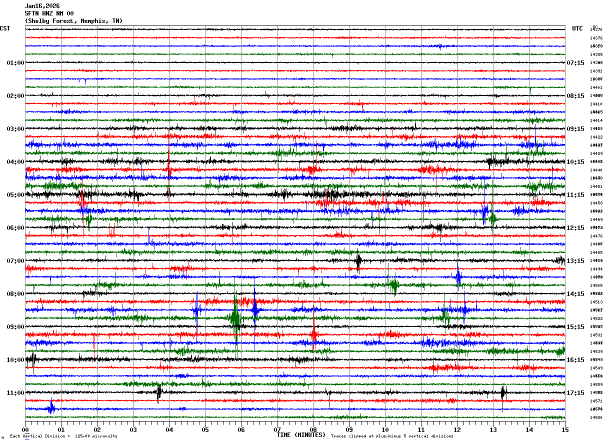Click the DC offset value 14513

coord(596,302)
